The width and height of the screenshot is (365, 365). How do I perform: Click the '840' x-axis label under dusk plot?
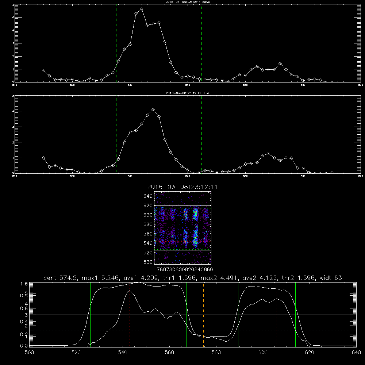coord(188,176)
